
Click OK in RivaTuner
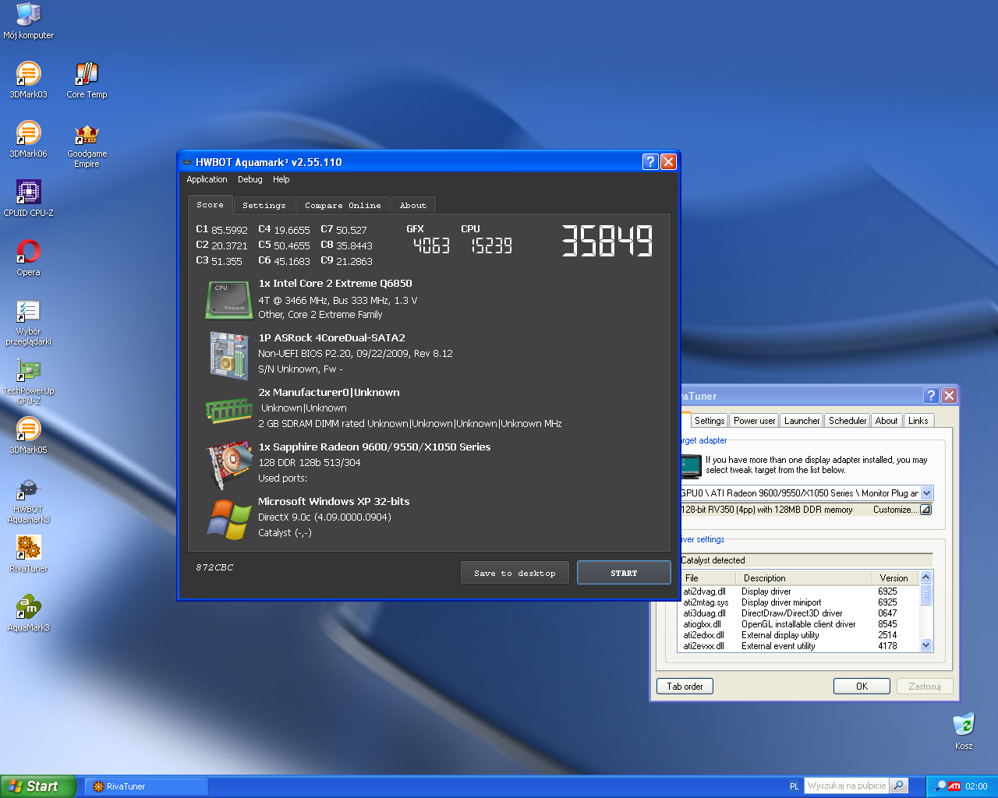(862, 687)
